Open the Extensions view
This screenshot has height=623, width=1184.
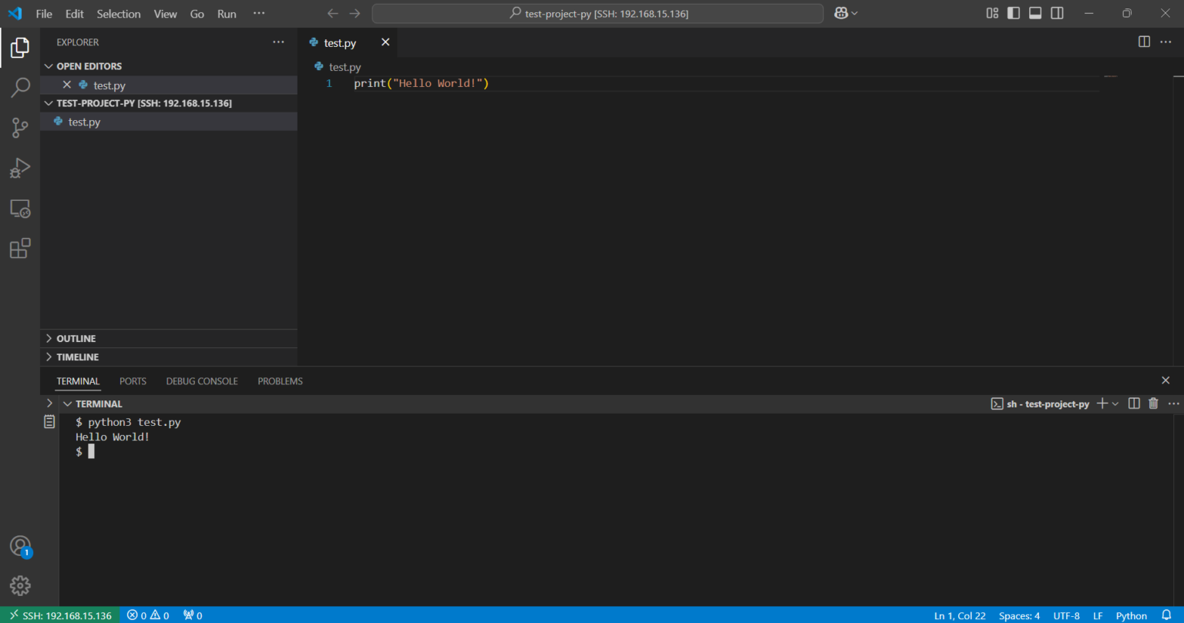[20, 248]
